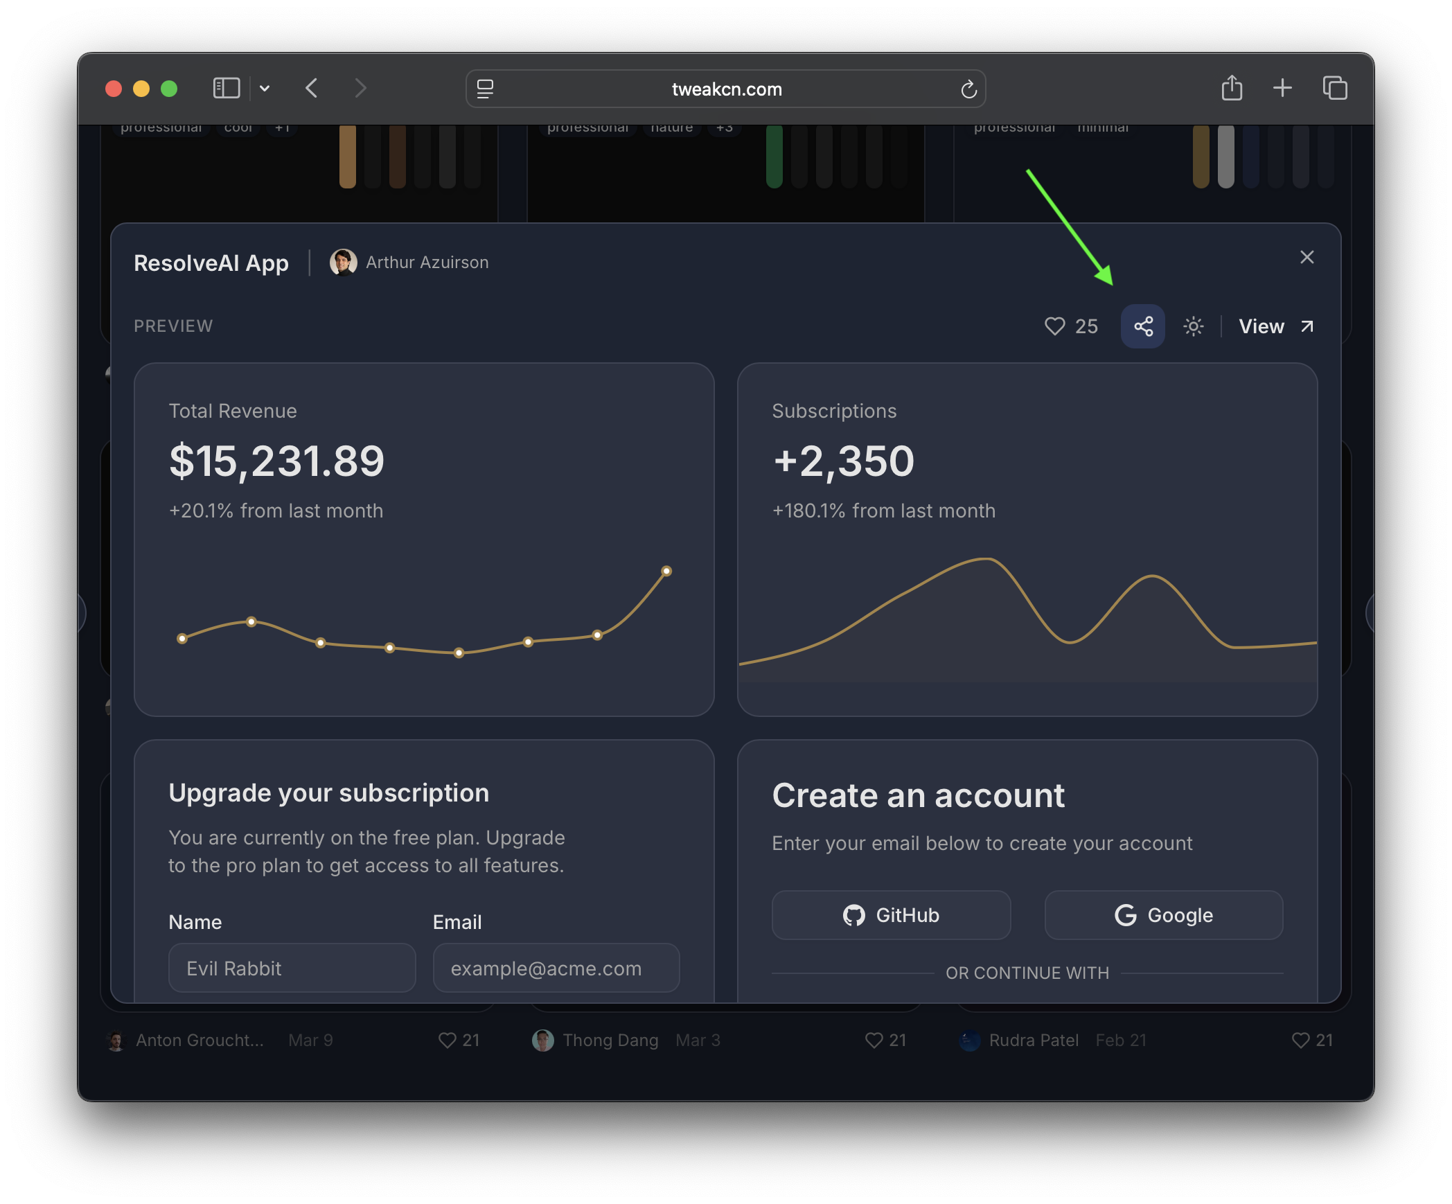
Task: Sign up with the Google button
Action: pos(1163,915)
